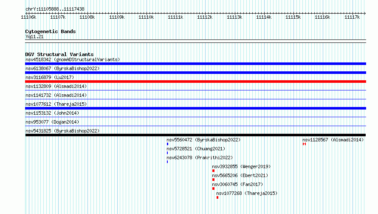The height and width of the screenshot is (214, 378).
Task: Click the red marker under nsv3932855
Action: coord(213,171)
